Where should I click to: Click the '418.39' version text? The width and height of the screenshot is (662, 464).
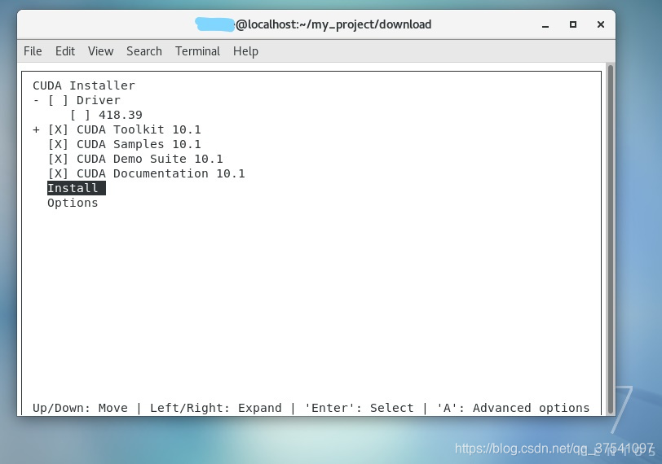(x=121, y=115)
